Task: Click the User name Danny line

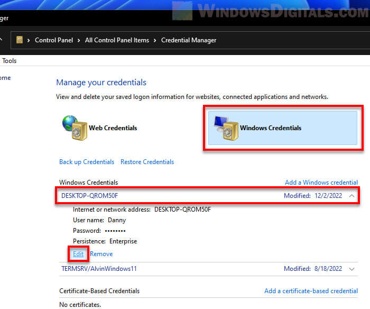Action: point(99,220)
